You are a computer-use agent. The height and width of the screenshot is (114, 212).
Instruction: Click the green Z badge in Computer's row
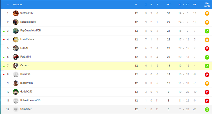tap(207, 109)
